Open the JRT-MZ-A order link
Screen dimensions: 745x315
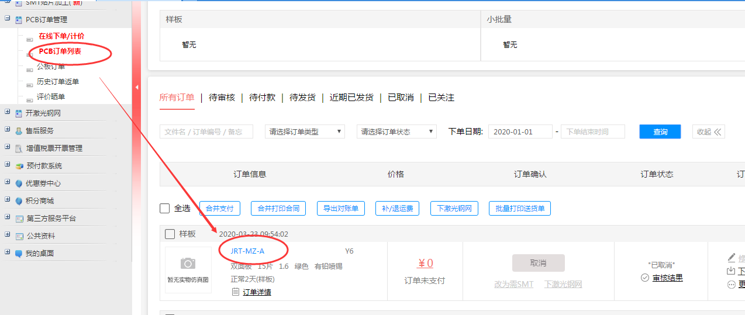coord(247,251)
